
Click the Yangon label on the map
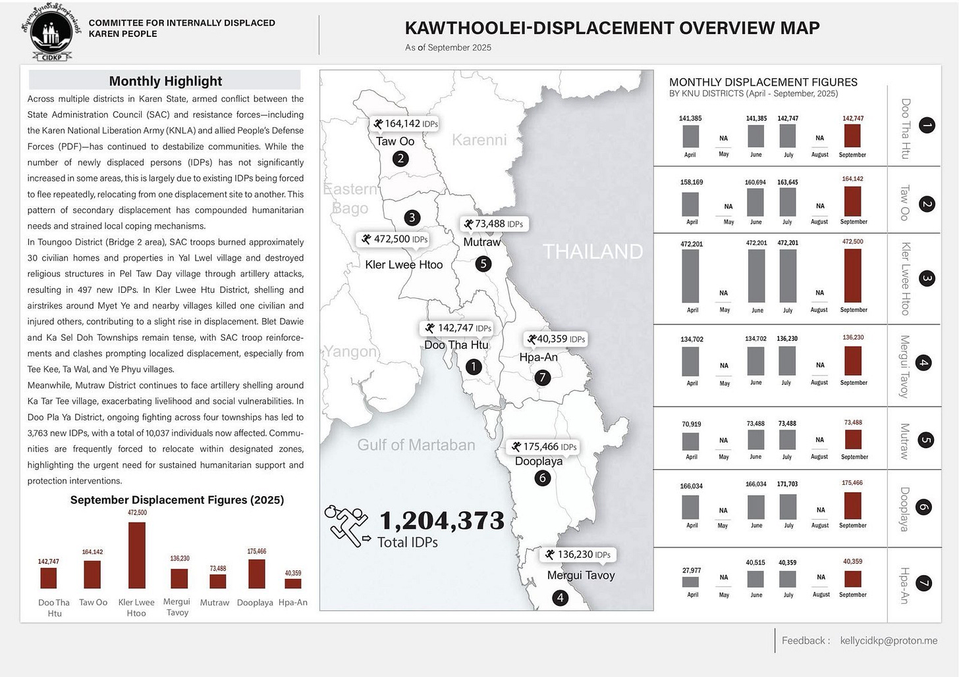[x=350, y=351]
